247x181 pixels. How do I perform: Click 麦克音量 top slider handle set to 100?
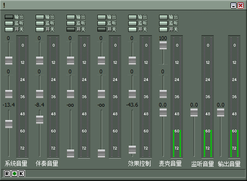coord(163,45)
